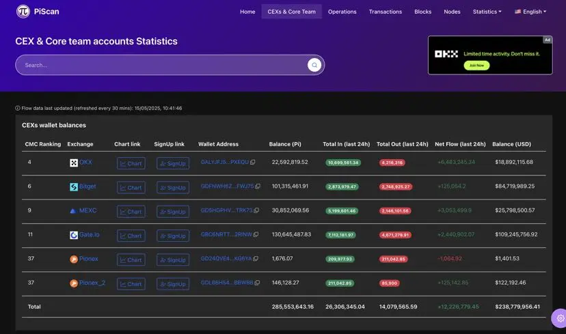Click the Pionex_2 SignUp button
Viewport: 566px width, 334px height.
173,284
